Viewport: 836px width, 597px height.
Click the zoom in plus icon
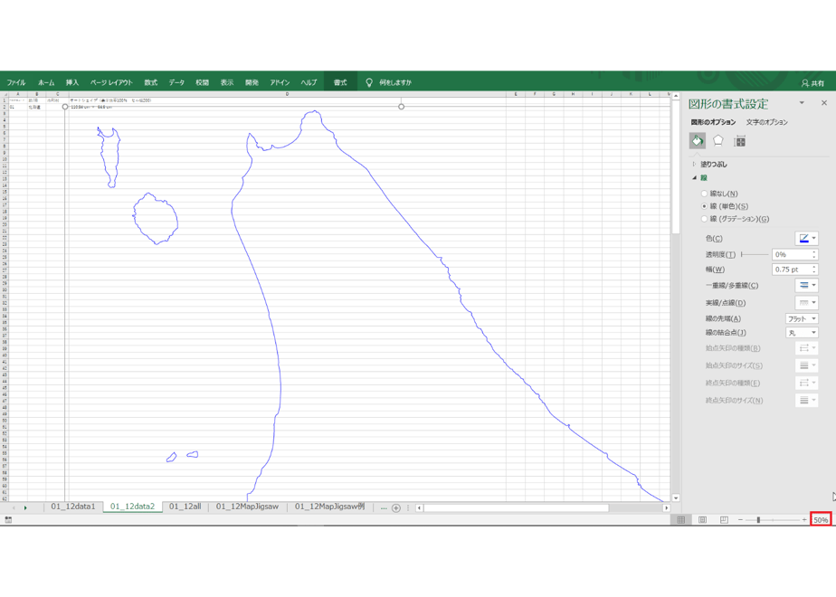pos(804,520)
